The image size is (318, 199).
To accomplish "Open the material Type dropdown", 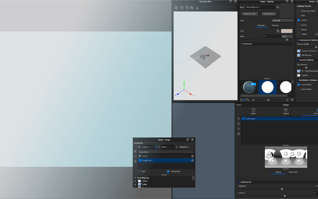I will (x=282, y=21).
